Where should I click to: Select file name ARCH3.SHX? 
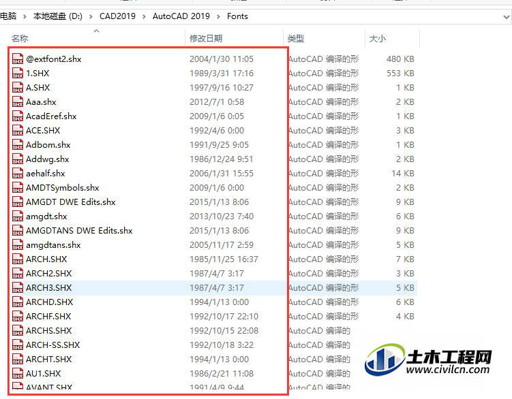[x=49, y=288]
